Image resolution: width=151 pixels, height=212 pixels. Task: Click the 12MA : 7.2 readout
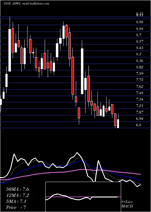coord(18,195)
